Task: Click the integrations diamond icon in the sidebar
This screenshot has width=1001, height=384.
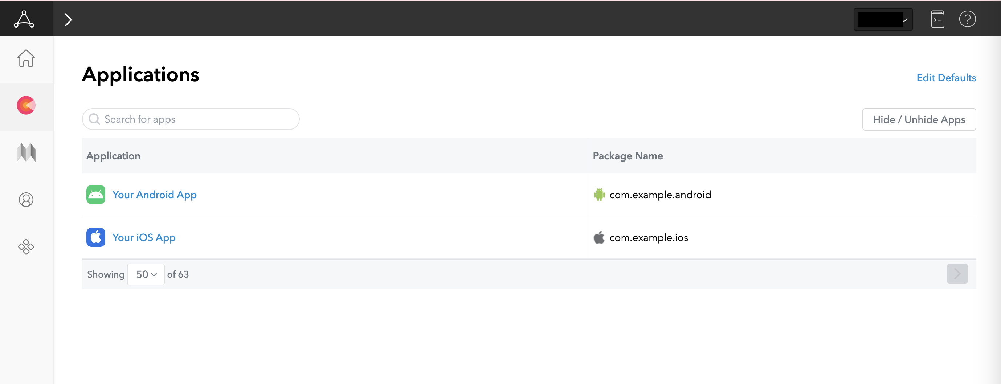Action: coord(26,246)
